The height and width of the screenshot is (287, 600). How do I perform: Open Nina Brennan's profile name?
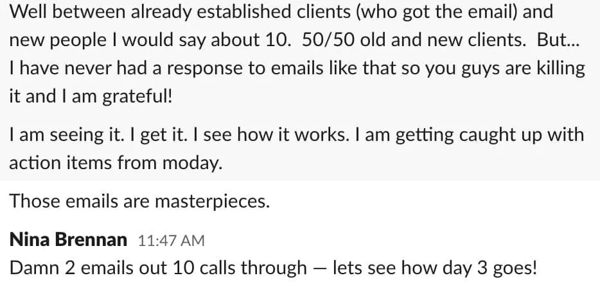click(67, 240)
